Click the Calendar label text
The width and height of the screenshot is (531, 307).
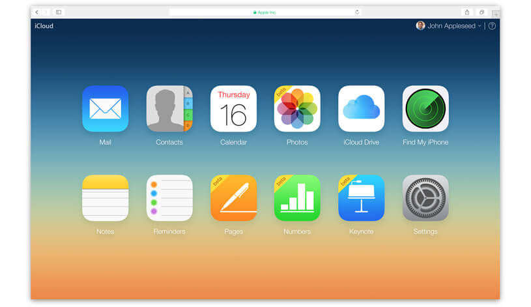click(x=233, y=142)
